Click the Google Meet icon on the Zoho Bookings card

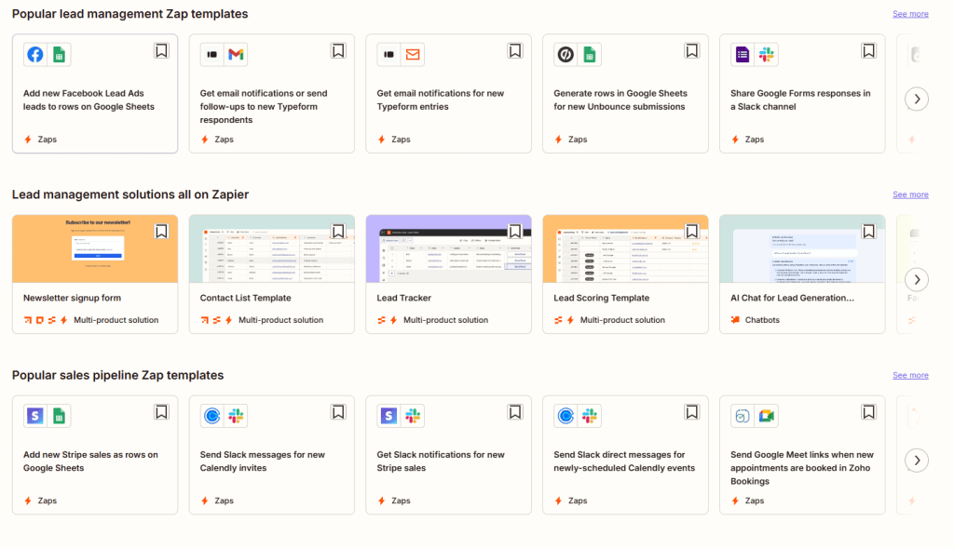pos(767,416)
